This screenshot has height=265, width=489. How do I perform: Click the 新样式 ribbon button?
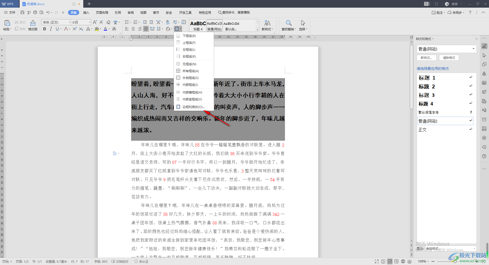coord(267,25)
